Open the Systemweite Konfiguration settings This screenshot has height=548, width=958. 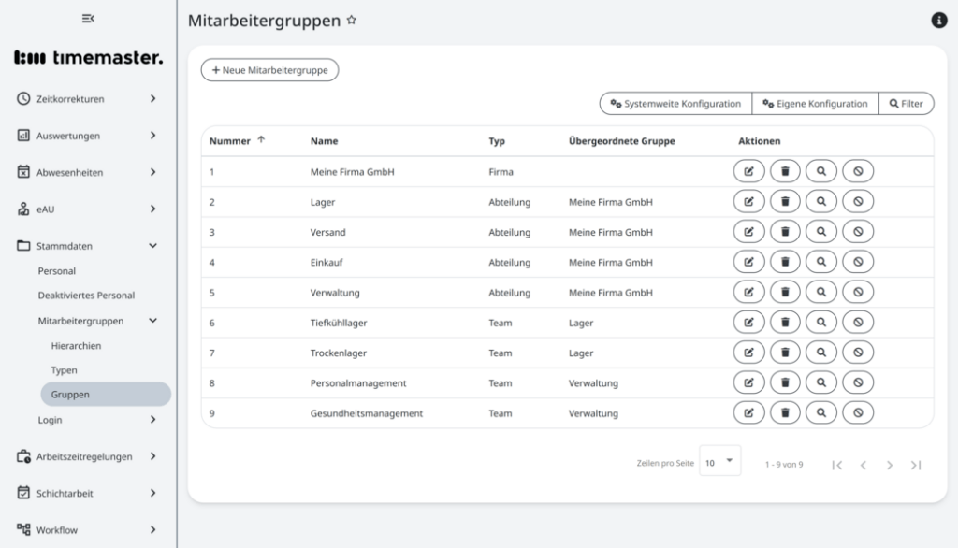(675, 103)
